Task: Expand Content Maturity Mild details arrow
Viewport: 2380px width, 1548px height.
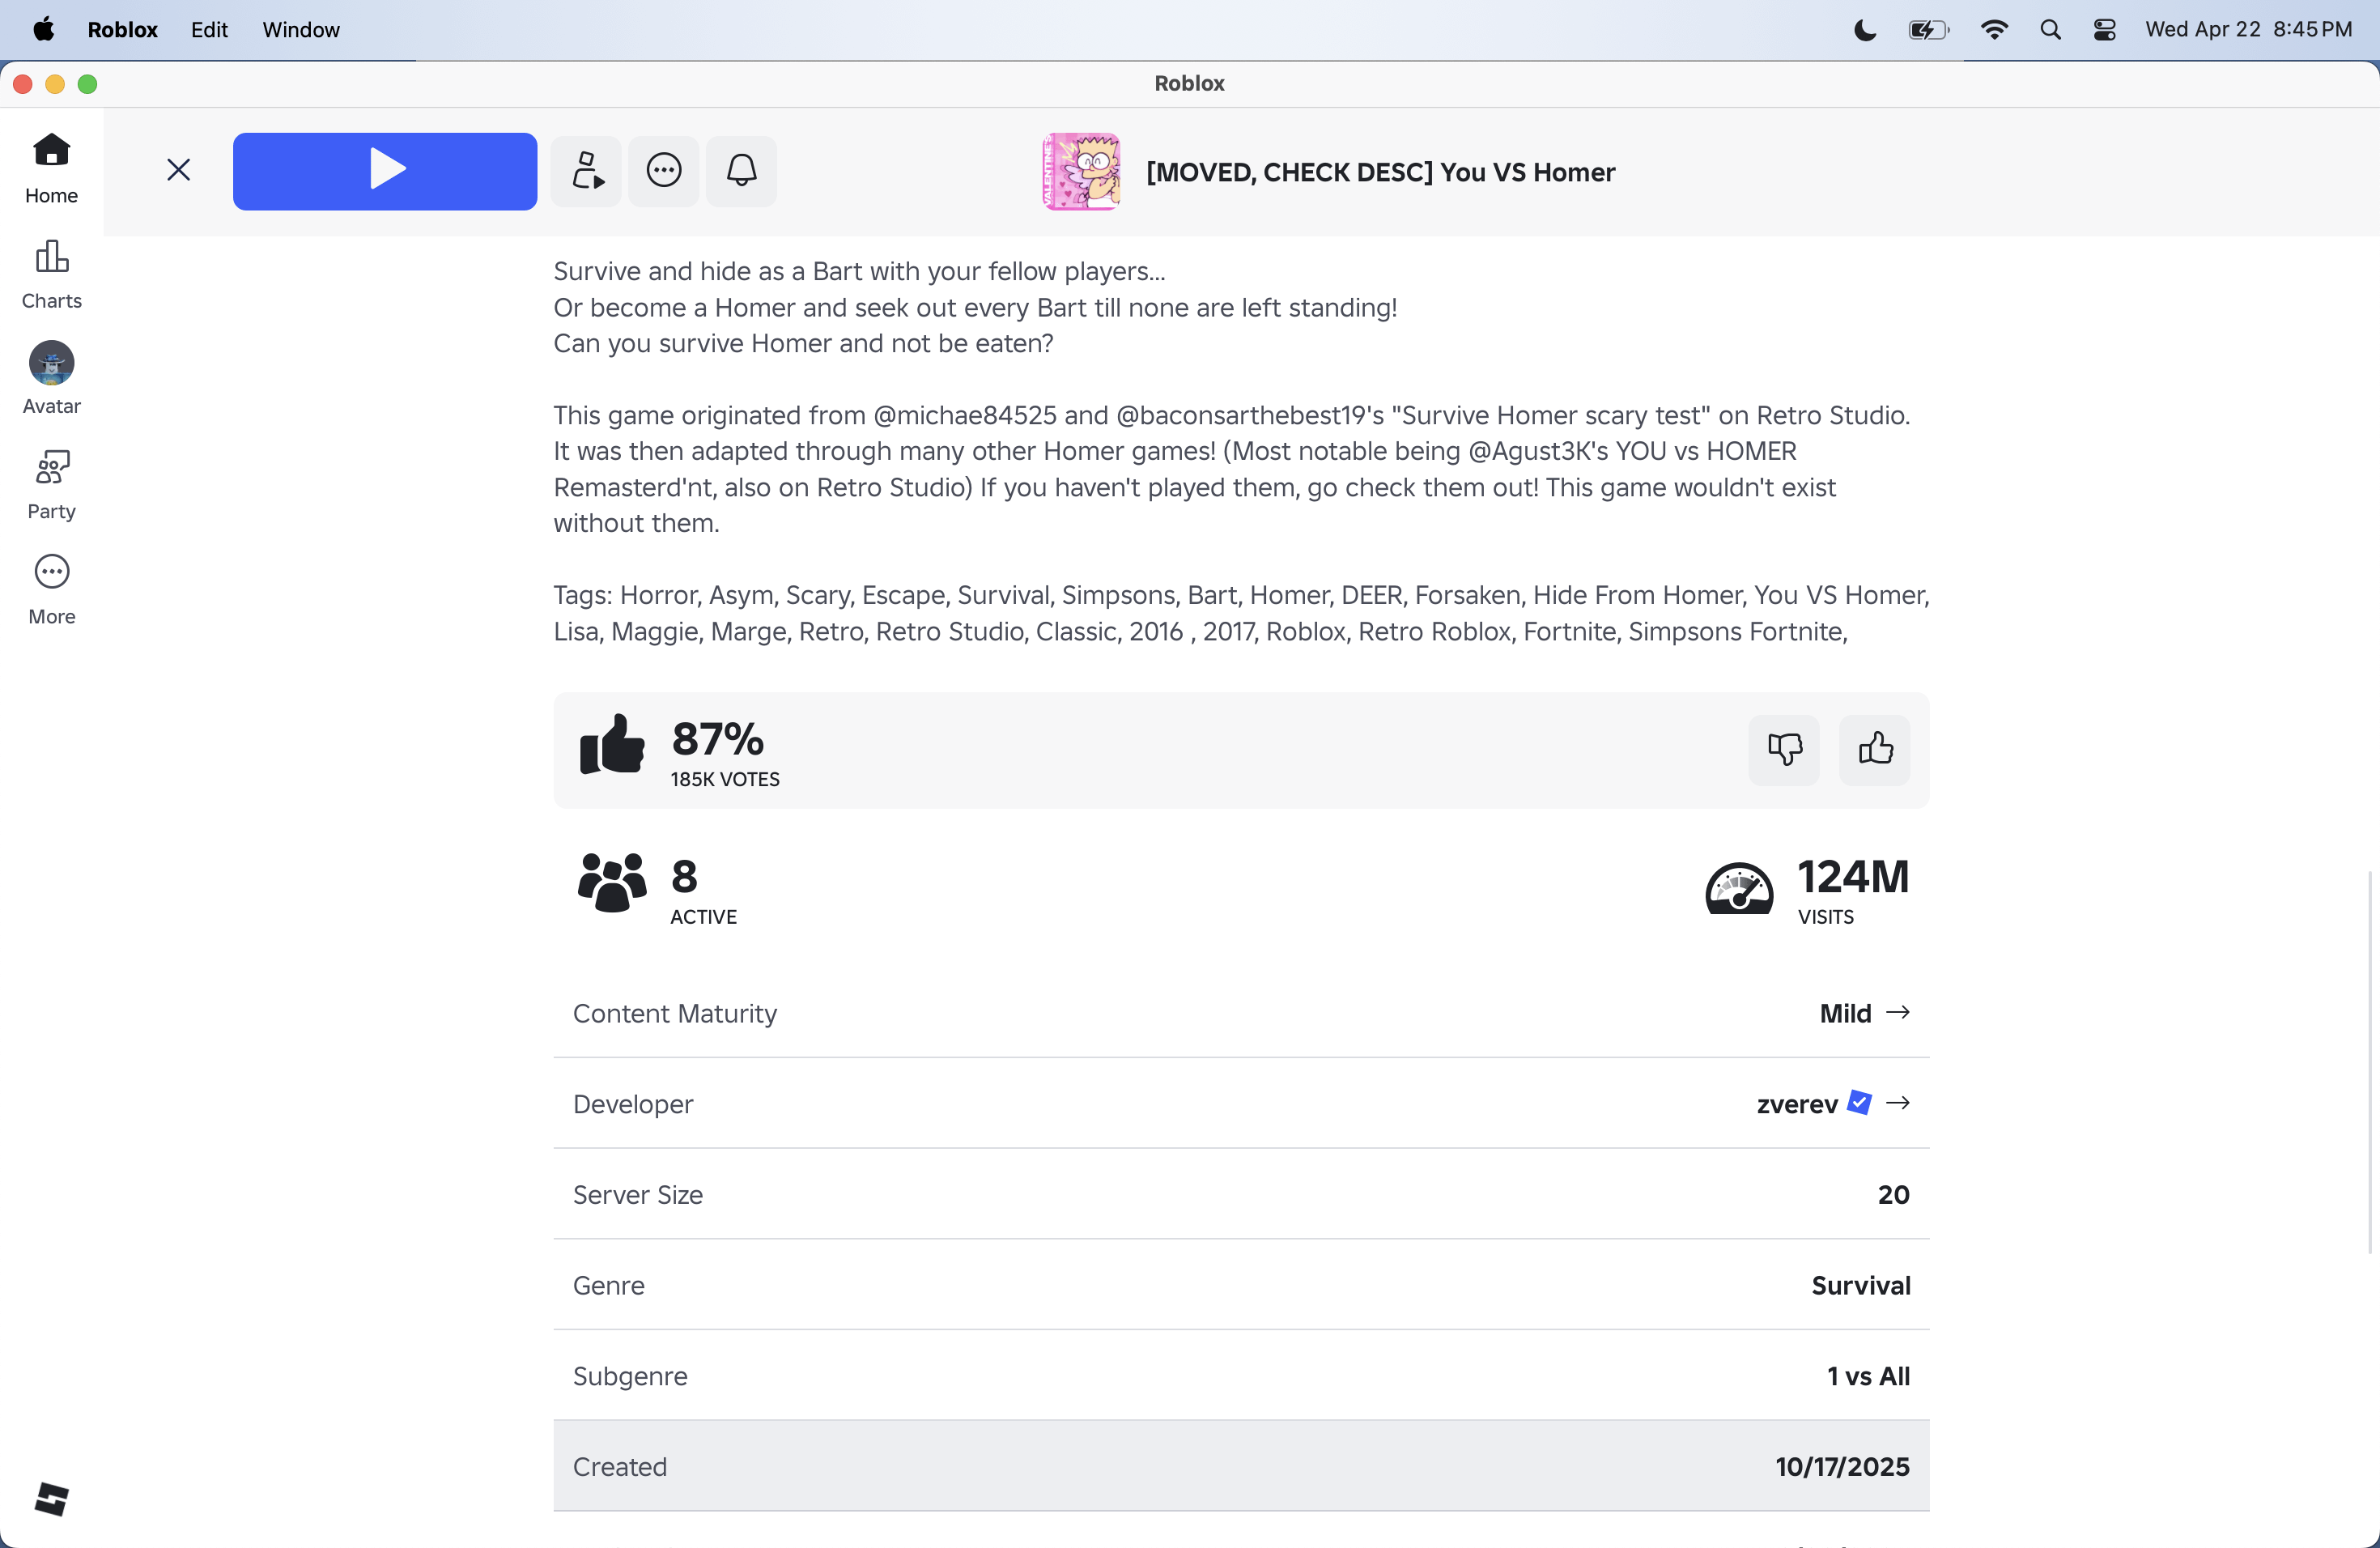Action: tap(1897, 1013)
